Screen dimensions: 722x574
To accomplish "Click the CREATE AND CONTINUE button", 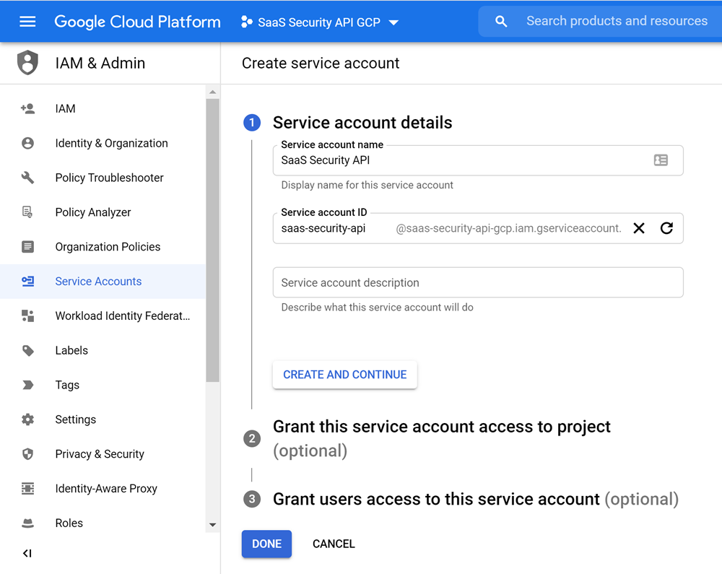I will (x=344, y=375).
